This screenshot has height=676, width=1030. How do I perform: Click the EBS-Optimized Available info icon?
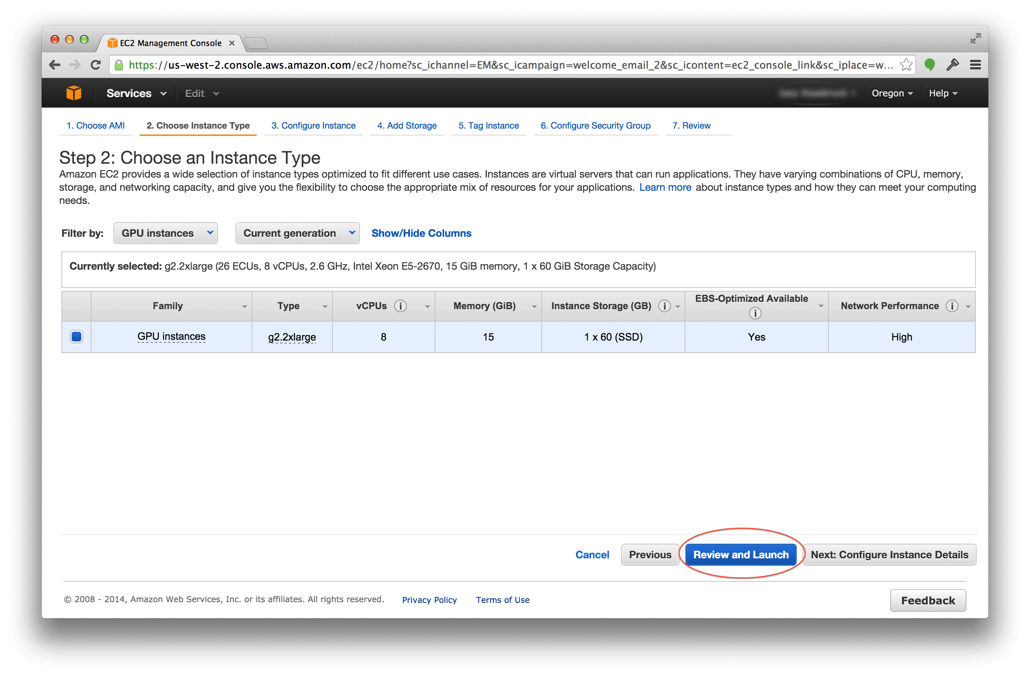(x=755, y=313)
